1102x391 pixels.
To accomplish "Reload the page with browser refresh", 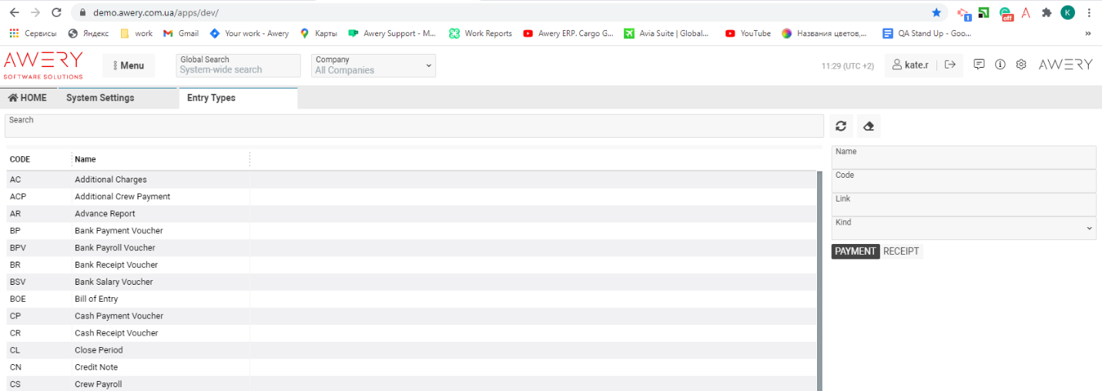I will [56, 12].
